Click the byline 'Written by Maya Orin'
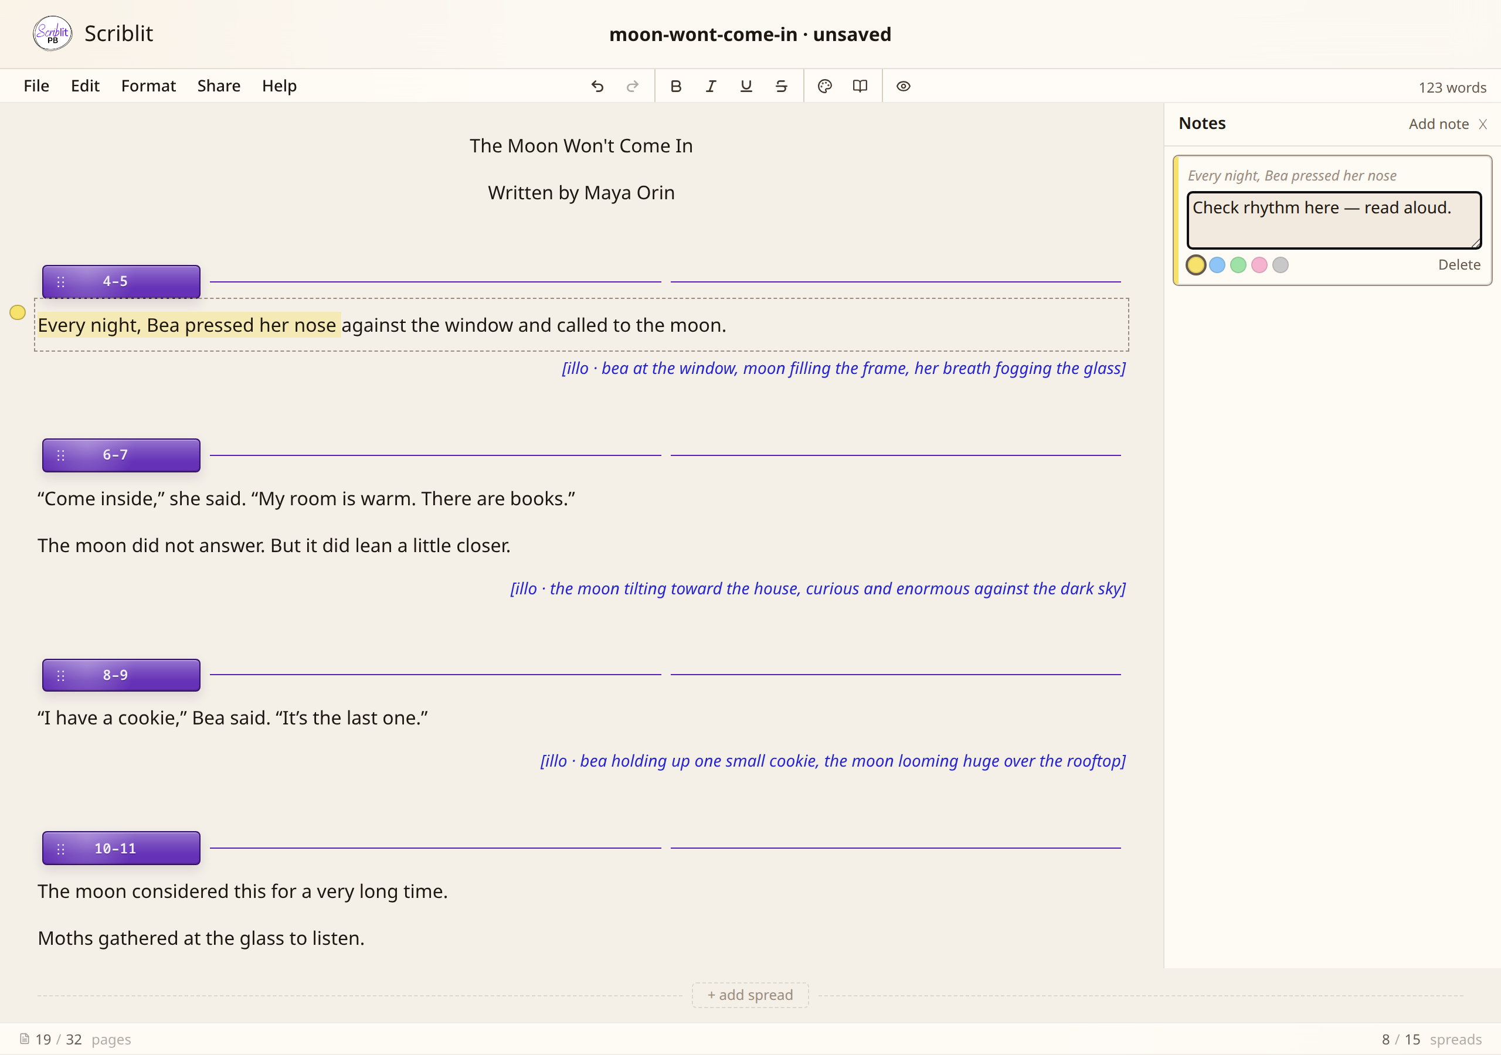Image resolution: width=1501 pixels, height=1055 pixels. pyautogui.click(x=581, y=193)
